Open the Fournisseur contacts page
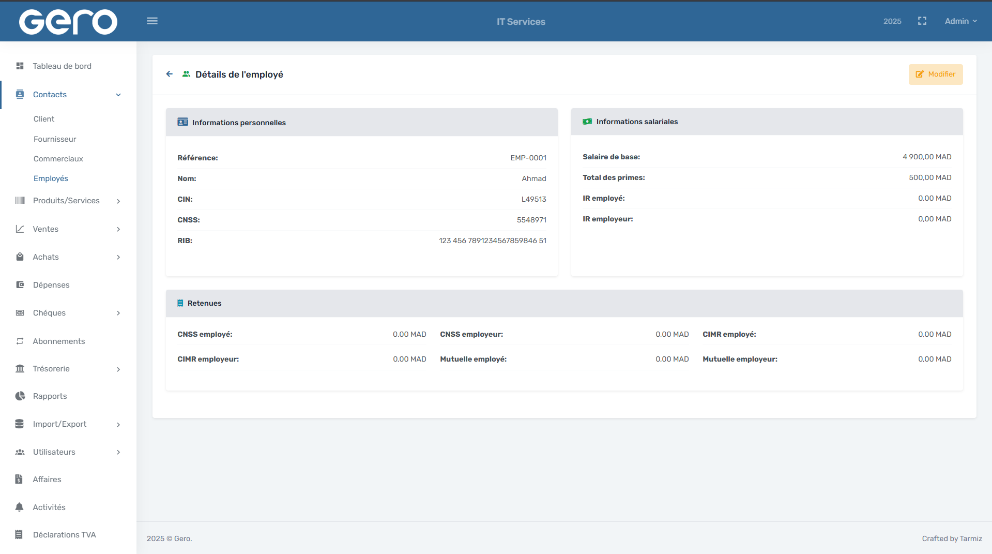Image resolution: width=992 pixels, height=554 pixels. (55, 139)
